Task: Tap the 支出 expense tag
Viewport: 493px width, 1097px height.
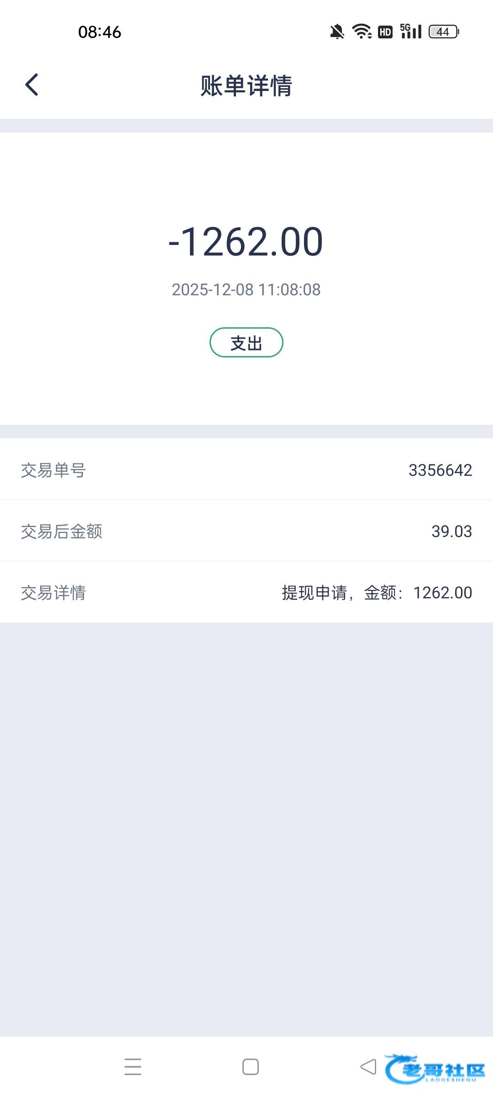Action: [246, 343]
